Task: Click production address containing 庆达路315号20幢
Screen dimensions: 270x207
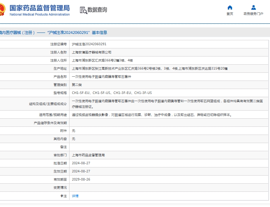Action: pyautogui.click(x=150, y=69)
